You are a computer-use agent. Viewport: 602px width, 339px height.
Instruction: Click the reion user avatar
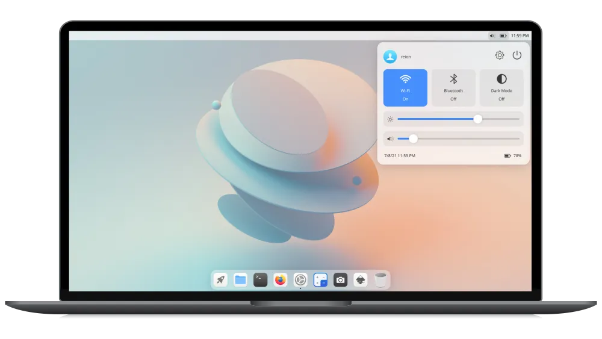(x=390, y=57)
